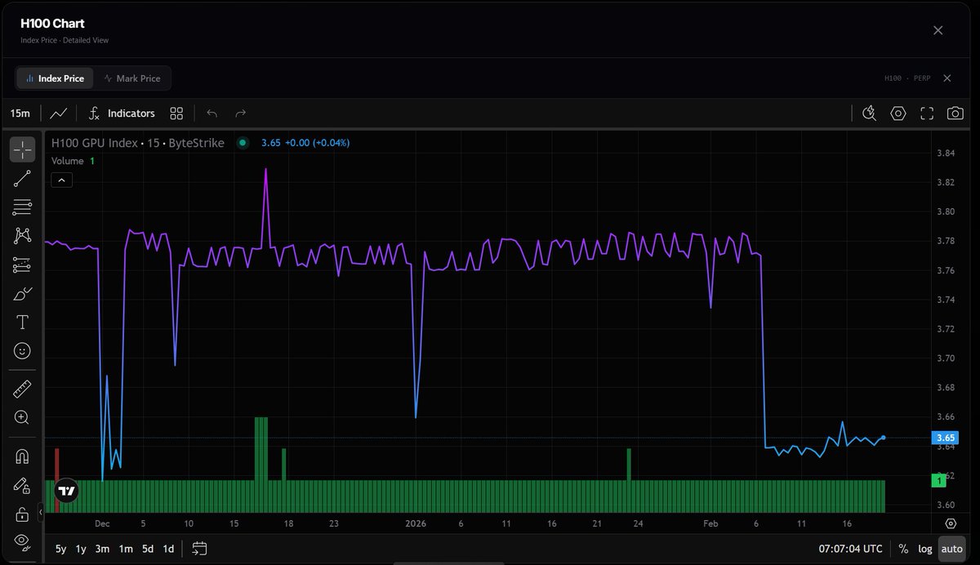Toggle magnet mode snapping

(x=22, y=456)
